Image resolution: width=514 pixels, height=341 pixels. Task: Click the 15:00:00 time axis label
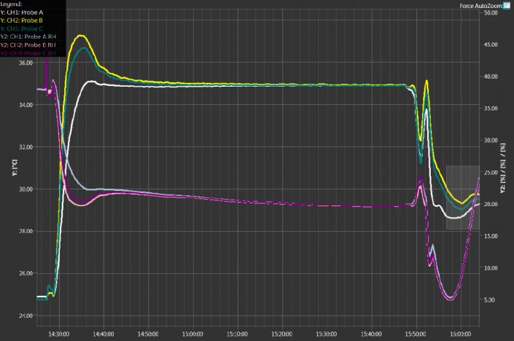click(x=192, y=334)
